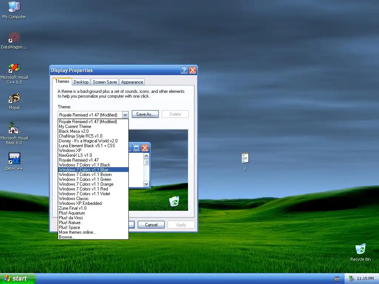This screenshot has height=284, width=379.
Task: Close the Display Properties dialog
Action: coord(192,70)
